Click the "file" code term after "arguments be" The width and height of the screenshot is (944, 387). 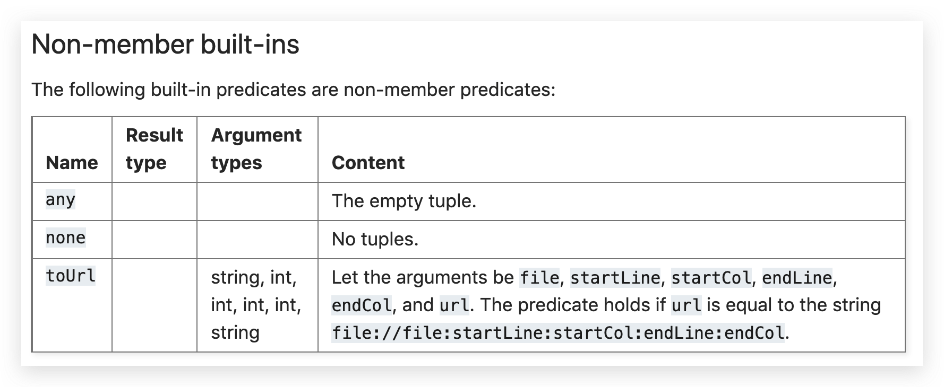(x=539, y=277)
